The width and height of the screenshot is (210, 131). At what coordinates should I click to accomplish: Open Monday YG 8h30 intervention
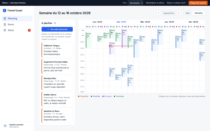[x=106, y=35]
